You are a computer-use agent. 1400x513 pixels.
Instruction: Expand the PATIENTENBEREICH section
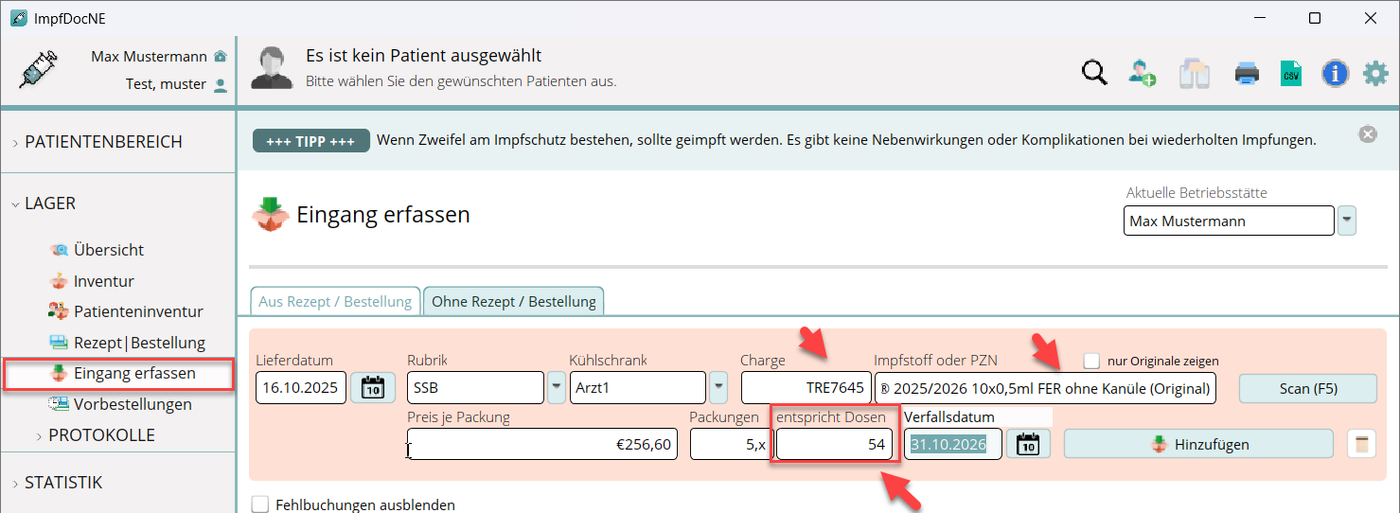(x=103, y=142)
